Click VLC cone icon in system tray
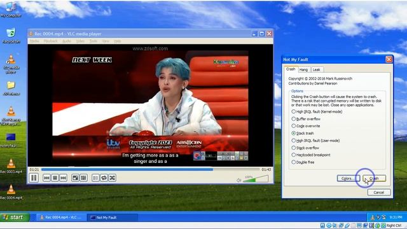 click(372, 218)
